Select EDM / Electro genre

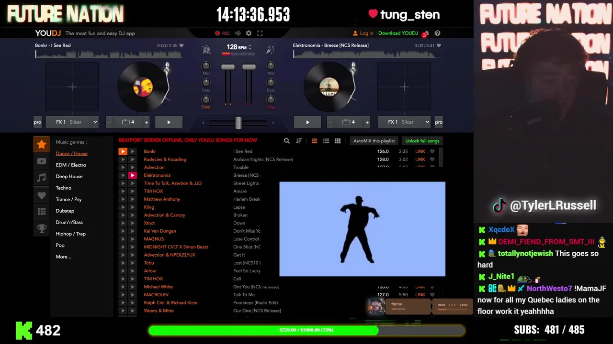click(x=71, y=165)
